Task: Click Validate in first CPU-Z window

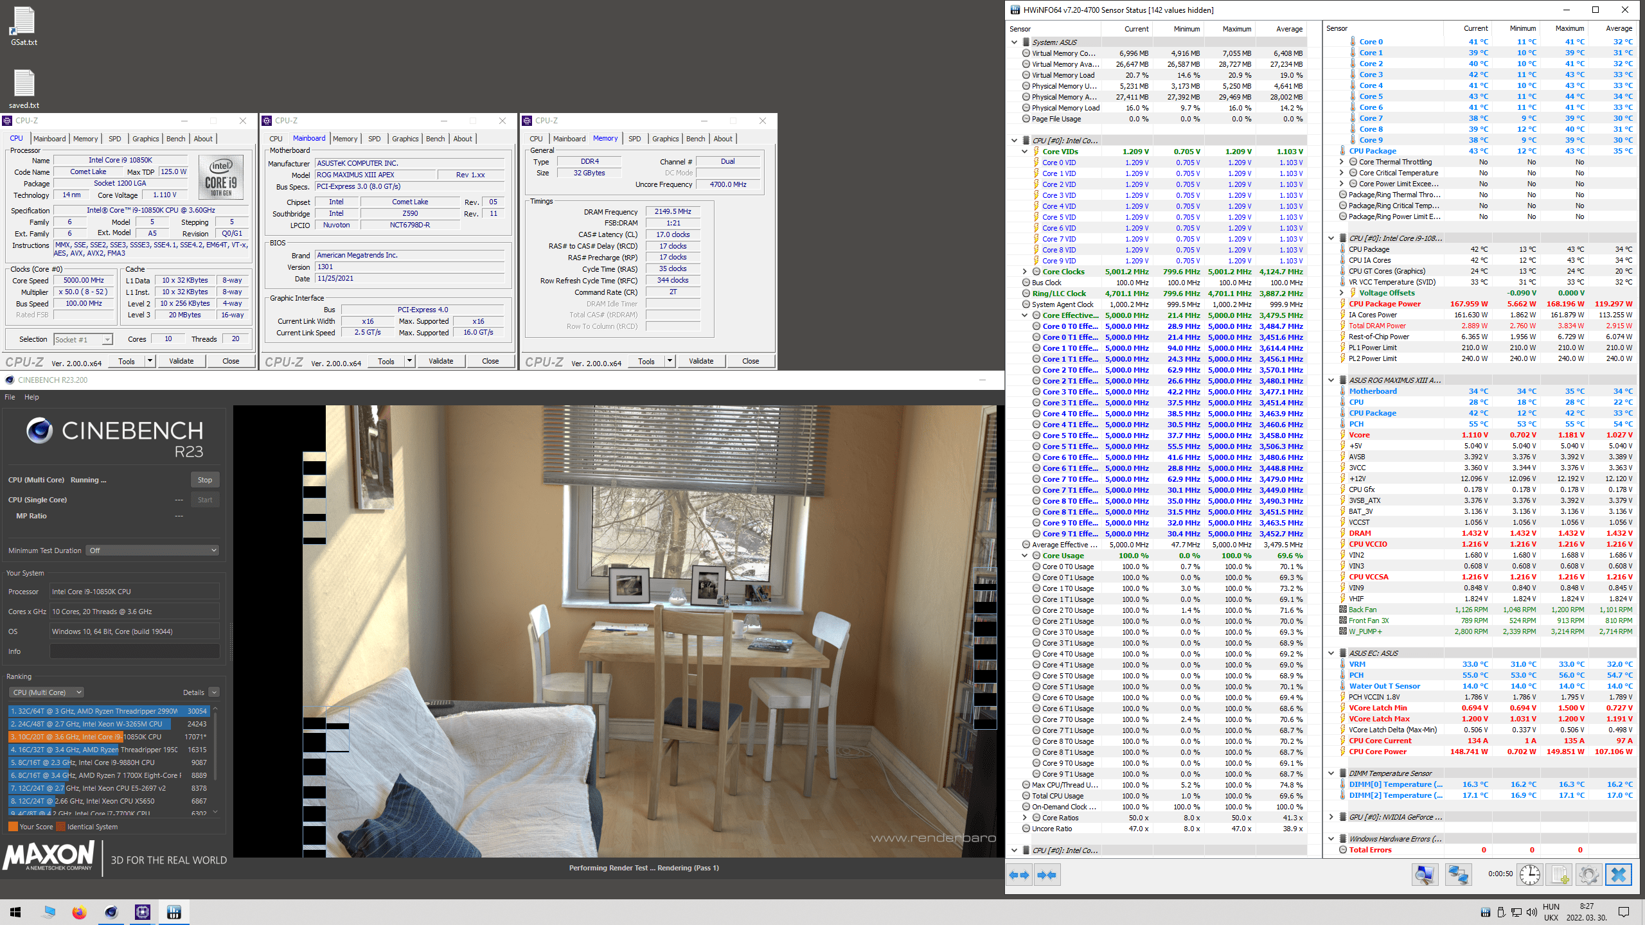Action: click(x=181, y=361)
